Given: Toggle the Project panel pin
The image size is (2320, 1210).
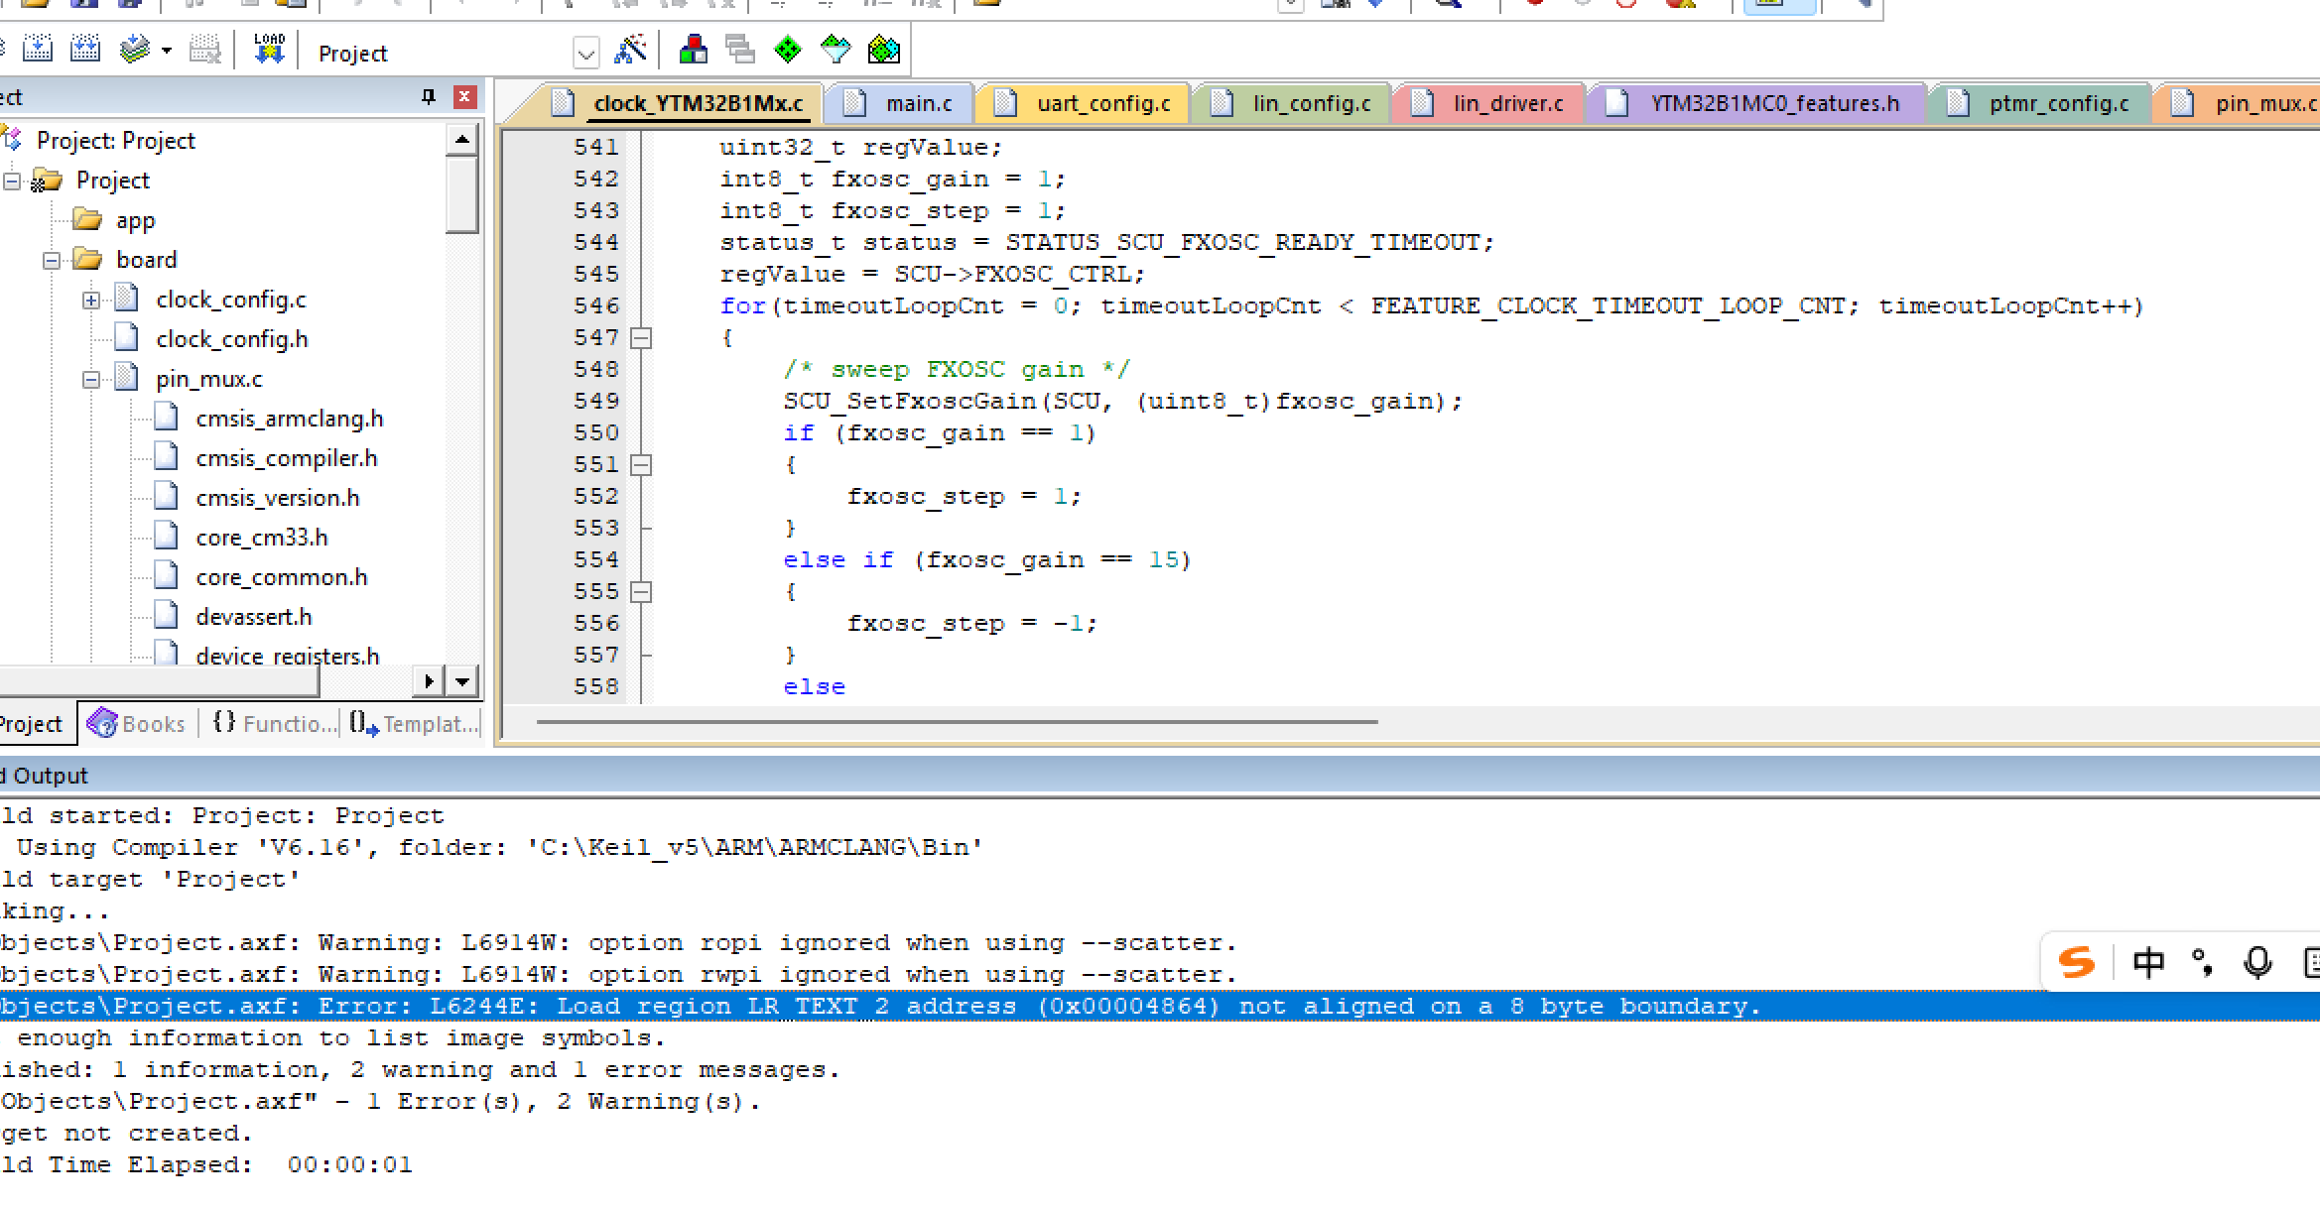Looking at the screenshot, I should coord(429,97).
